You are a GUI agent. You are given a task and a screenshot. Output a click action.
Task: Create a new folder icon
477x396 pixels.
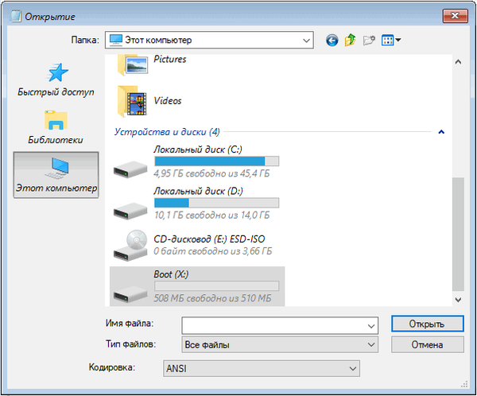tap(369, 41)
